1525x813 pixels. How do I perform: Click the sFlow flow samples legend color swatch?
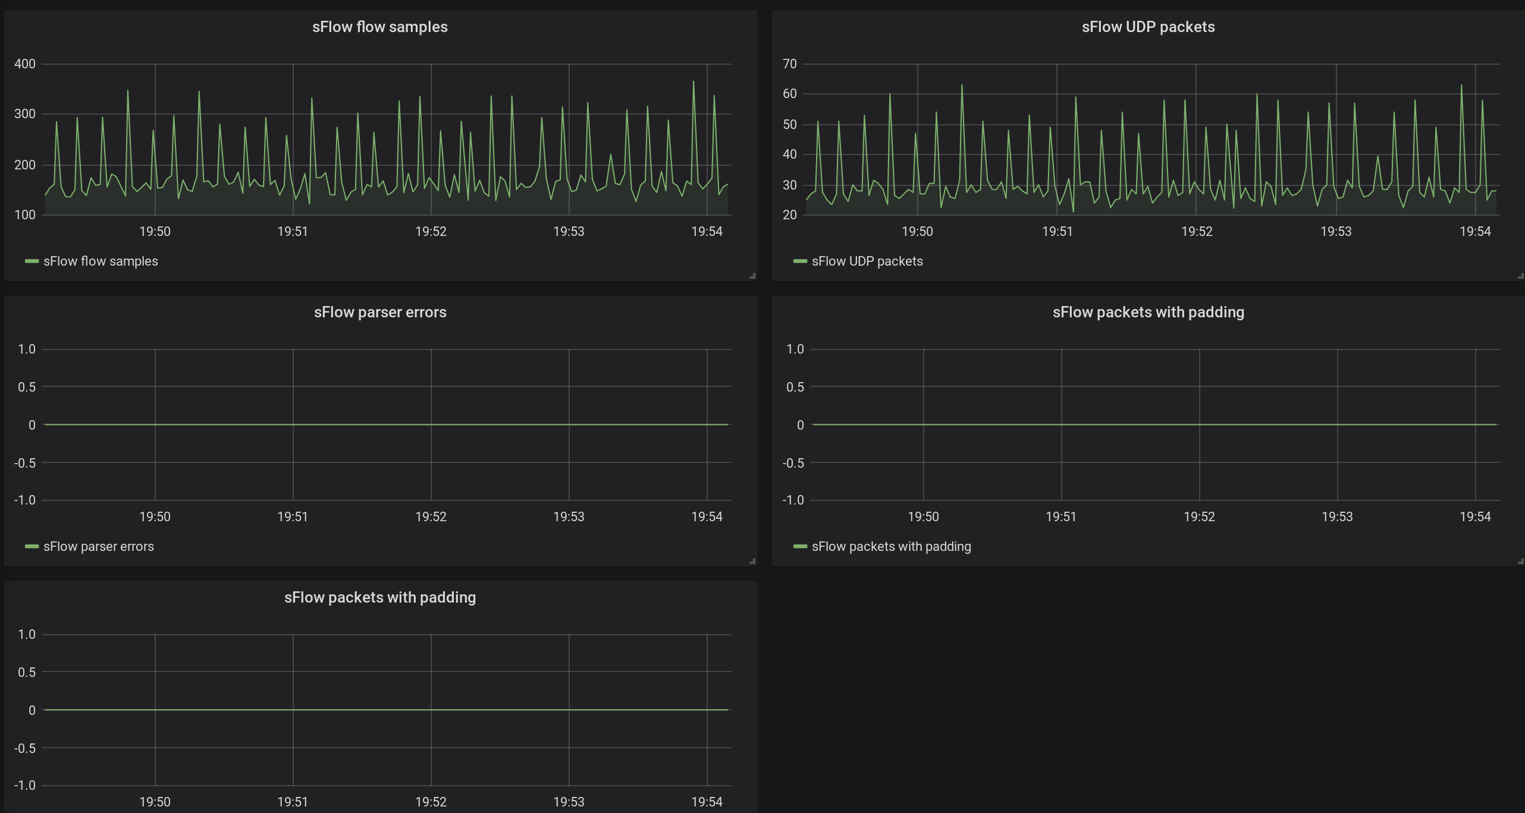click(x=32, y=261)
